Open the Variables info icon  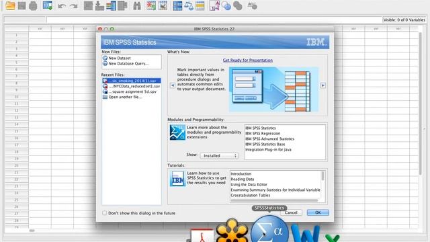(x=111, y=6)
